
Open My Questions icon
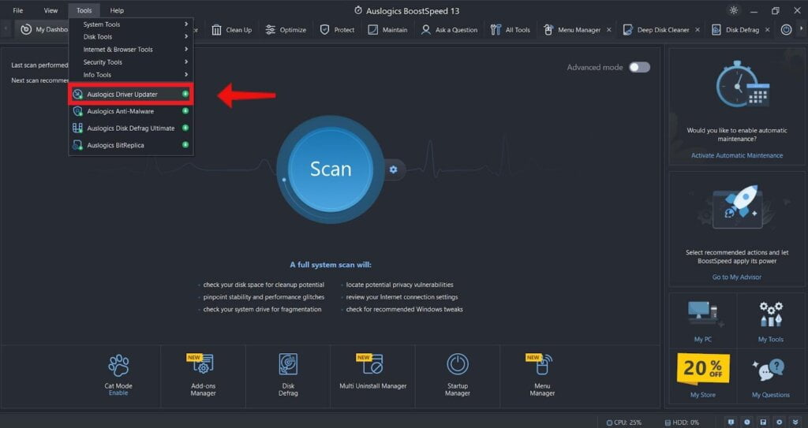[770, 370]
